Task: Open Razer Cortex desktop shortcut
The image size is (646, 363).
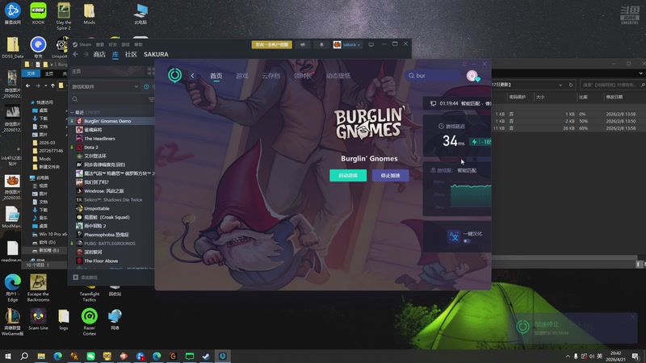Action: pyautogui.click(x=89, y=322)
